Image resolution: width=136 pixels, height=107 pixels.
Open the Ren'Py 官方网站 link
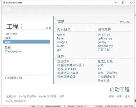27,96
